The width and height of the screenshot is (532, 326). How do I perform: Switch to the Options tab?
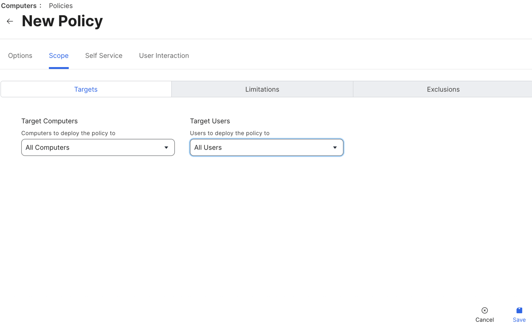(20, 56)
